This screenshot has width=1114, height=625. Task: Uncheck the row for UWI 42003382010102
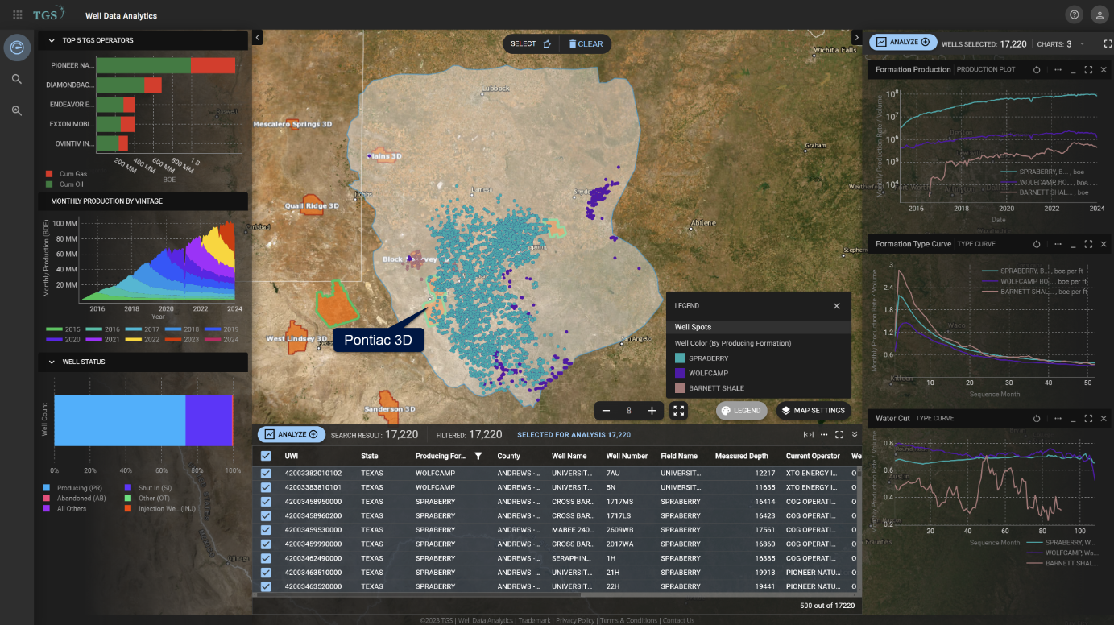[266, 474]
